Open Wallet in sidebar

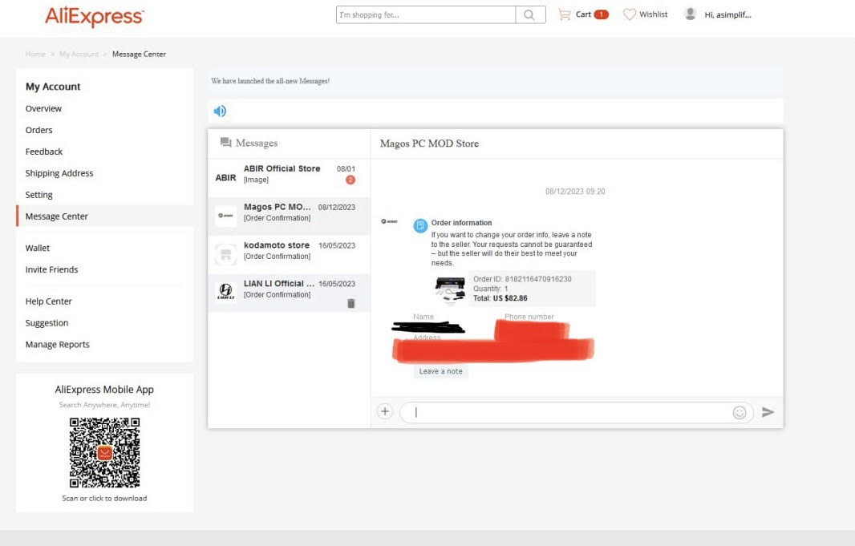point(38,248)
